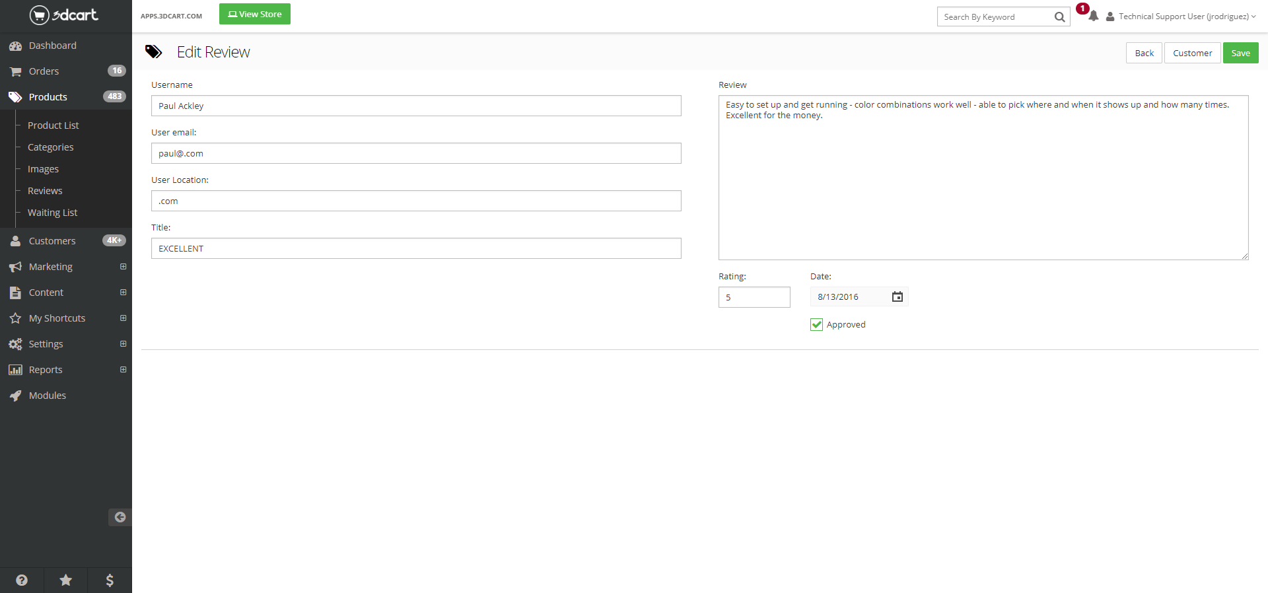
Task: Click the View Store button
Action: [255, 15]
